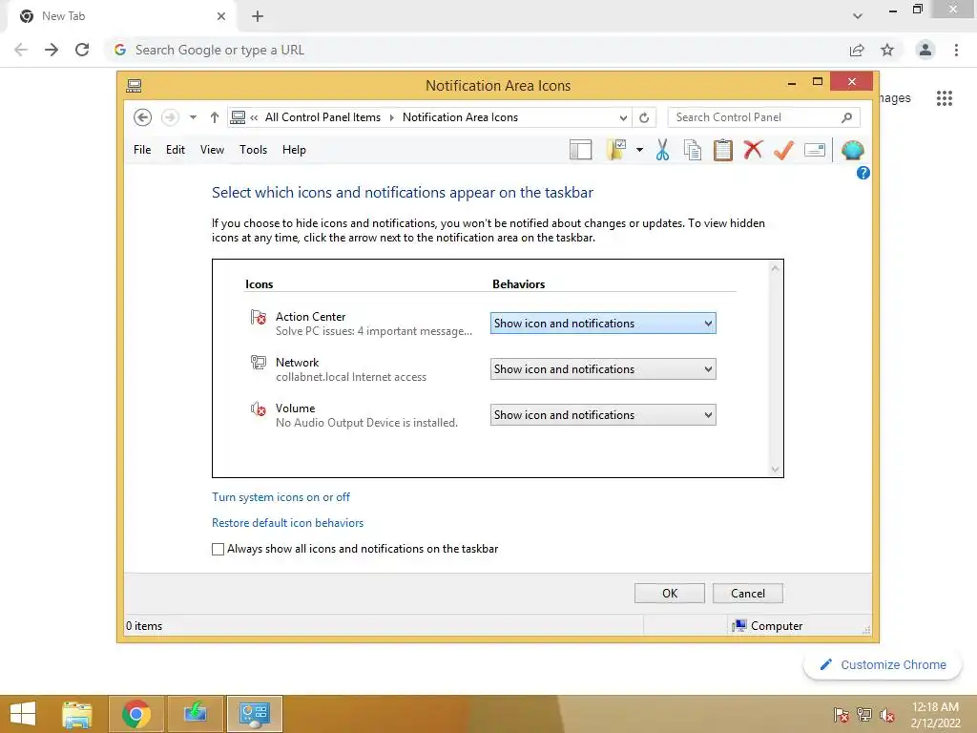
Task: Go back in Control Panel navigation
Action: tap(143, 117)
